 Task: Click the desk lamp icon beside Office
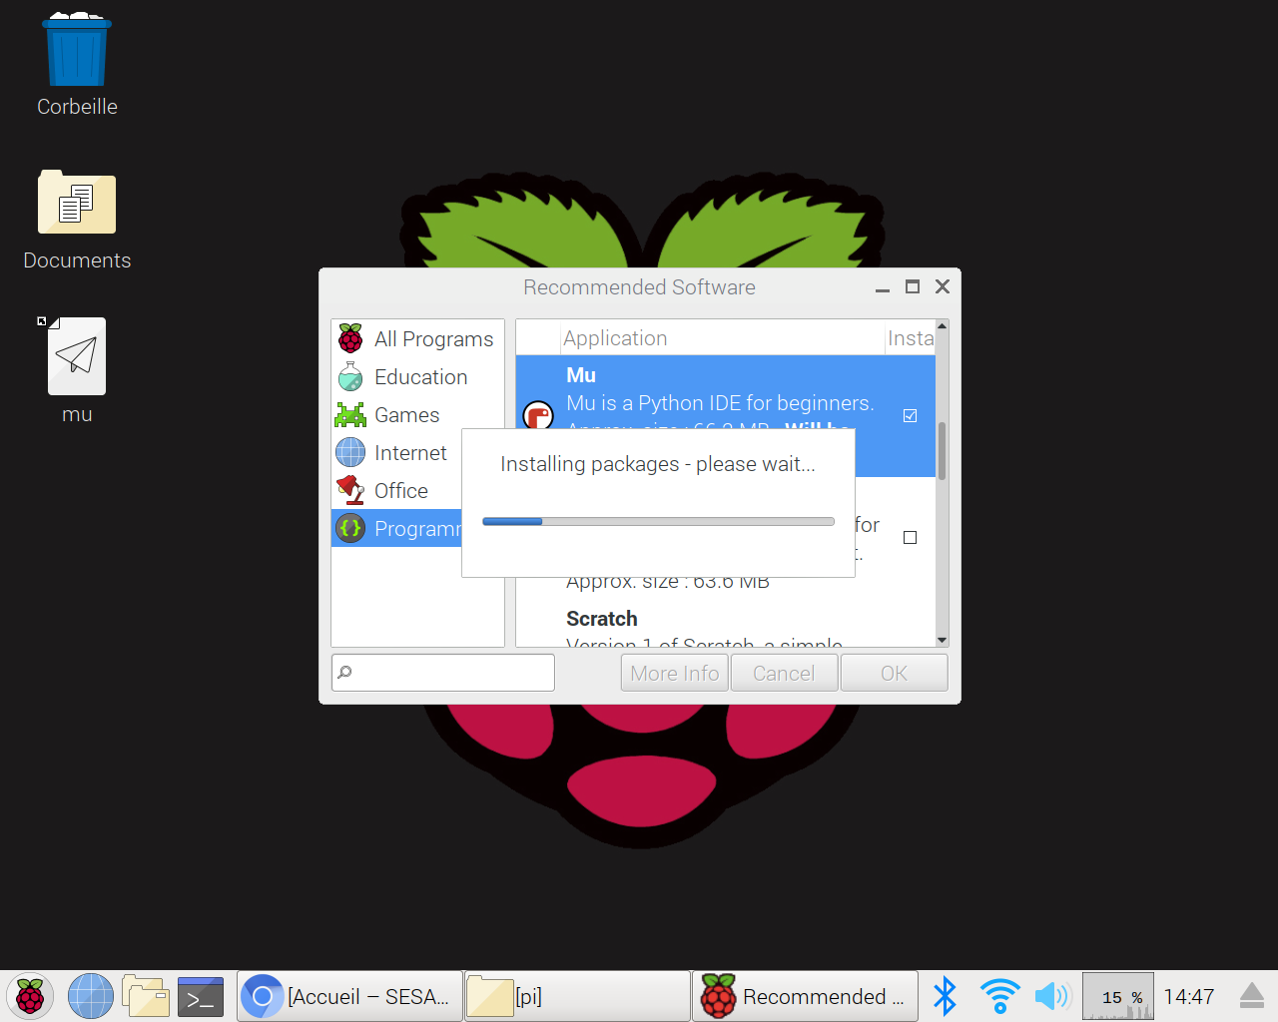[x=350, y=491]
